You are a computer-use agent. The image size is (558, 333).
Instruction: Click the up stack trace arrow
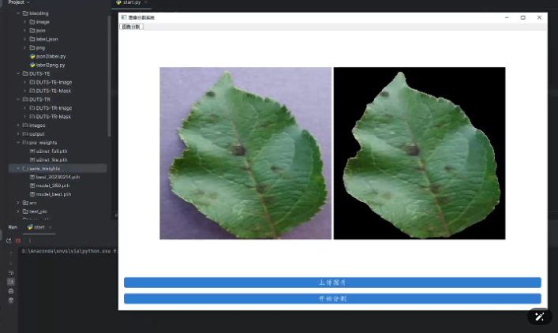11,253
